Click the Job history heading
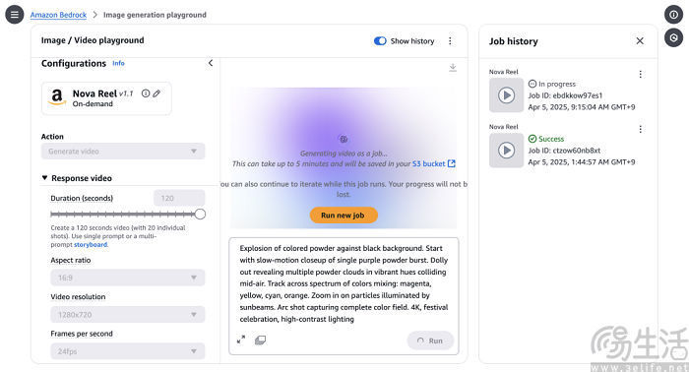This screenshot has height=372, width=689. click(x=513, y=41)
